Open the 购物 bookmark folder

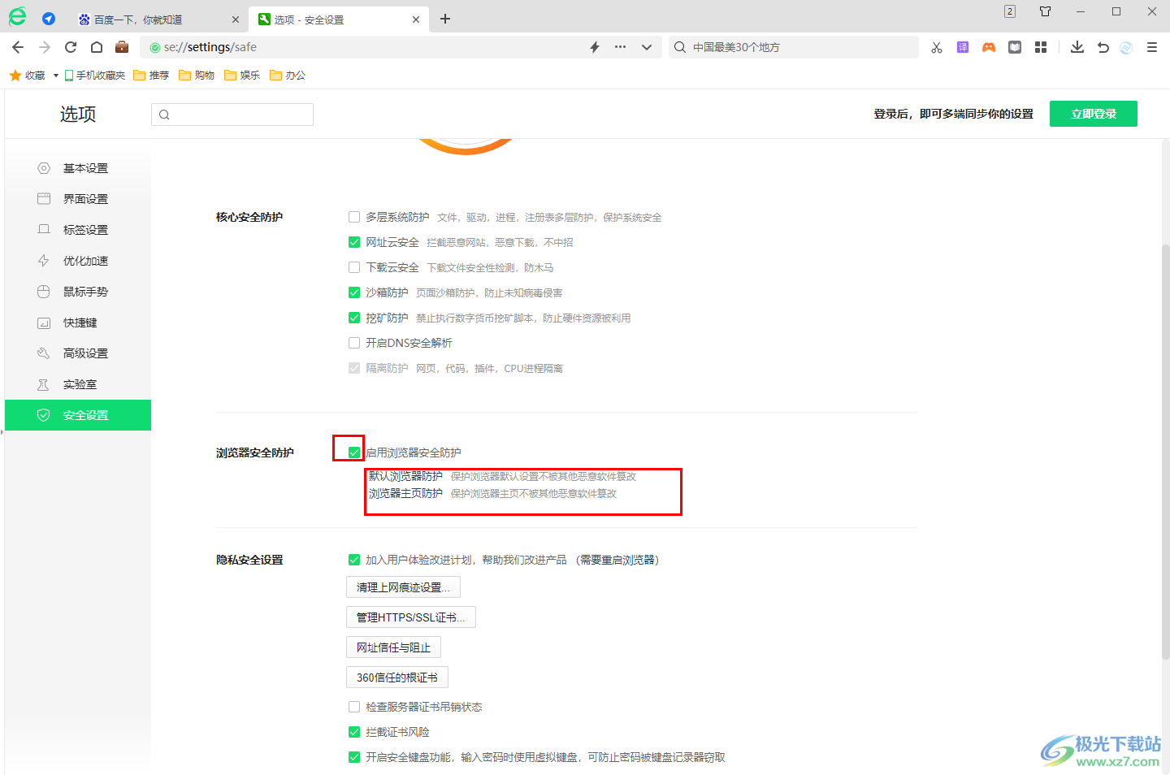(197, 76)
